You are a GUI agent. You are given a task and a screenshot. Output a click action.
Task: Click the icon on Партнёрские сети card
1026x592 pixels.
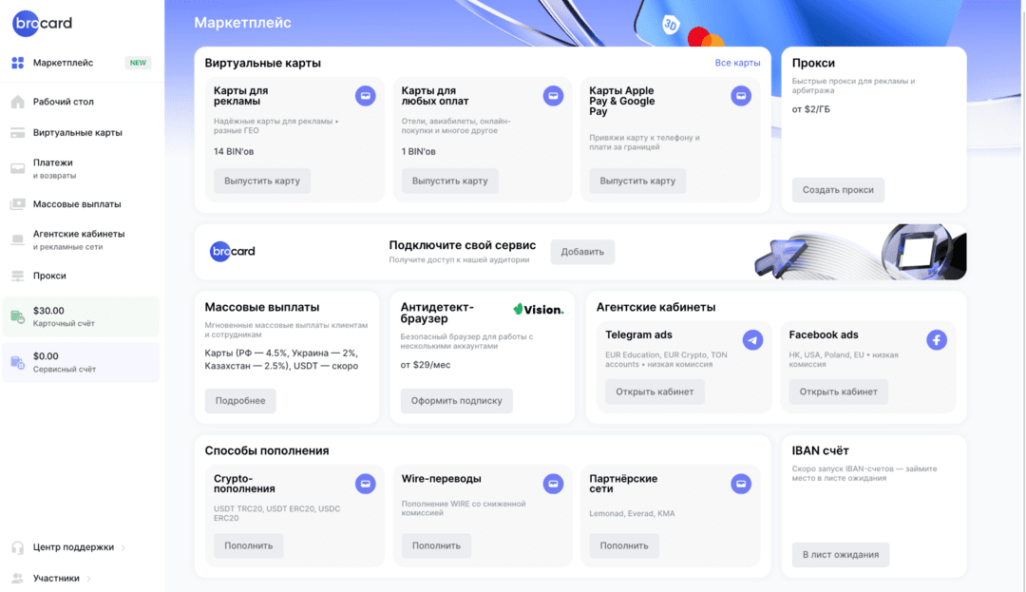point(741,484)
